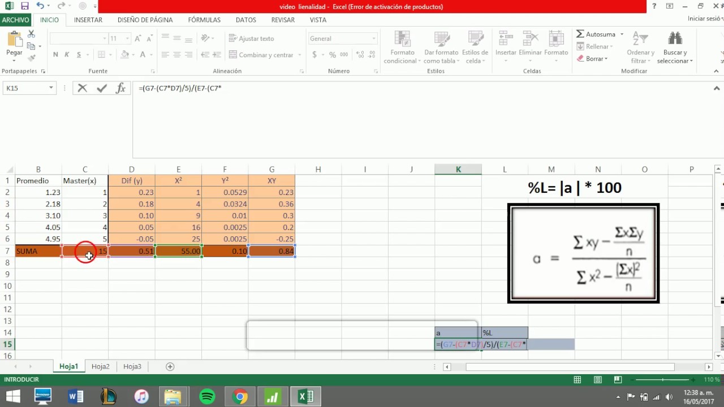724x407 pixels.
Task: Switch to the Hoja2 sheet tab
Action: [101, 366]
